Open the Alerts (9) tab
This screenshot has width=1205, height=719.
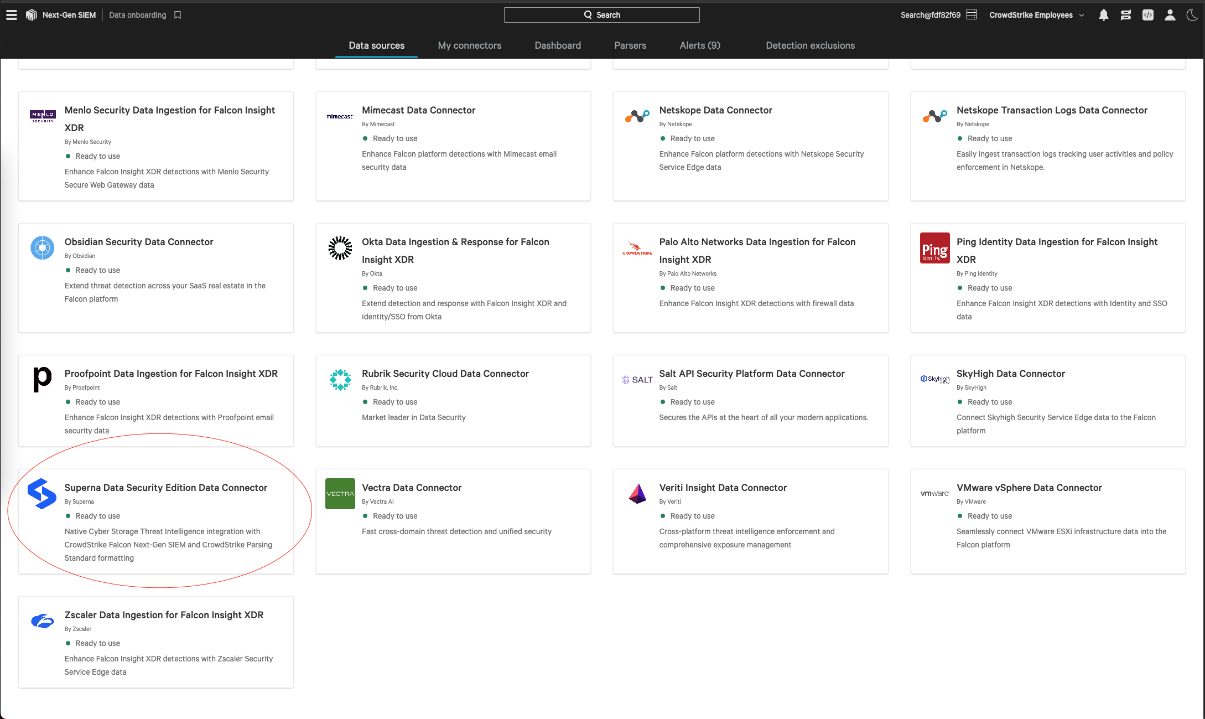pyautogui.click(x=700, y=45)
